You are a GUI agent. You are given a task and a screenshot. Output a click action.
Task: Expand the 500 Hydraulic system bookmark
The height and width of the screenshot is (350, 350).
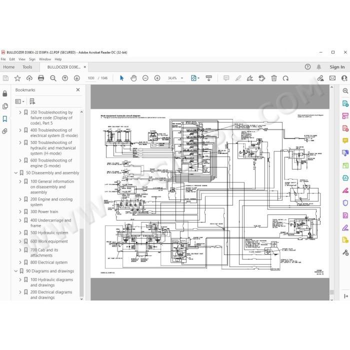(20, 233)
